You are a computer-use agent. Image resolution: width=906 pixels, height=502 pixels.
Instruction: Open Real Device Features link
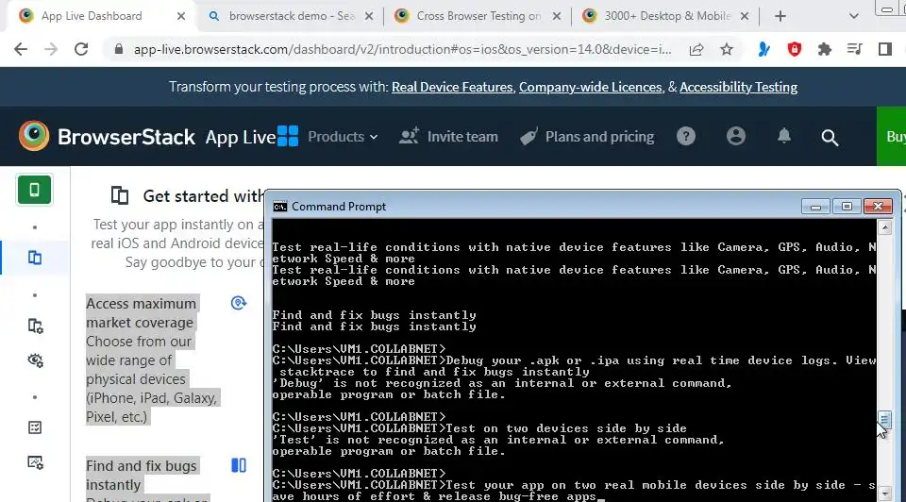pyautogui.click(x=452, y=87)
